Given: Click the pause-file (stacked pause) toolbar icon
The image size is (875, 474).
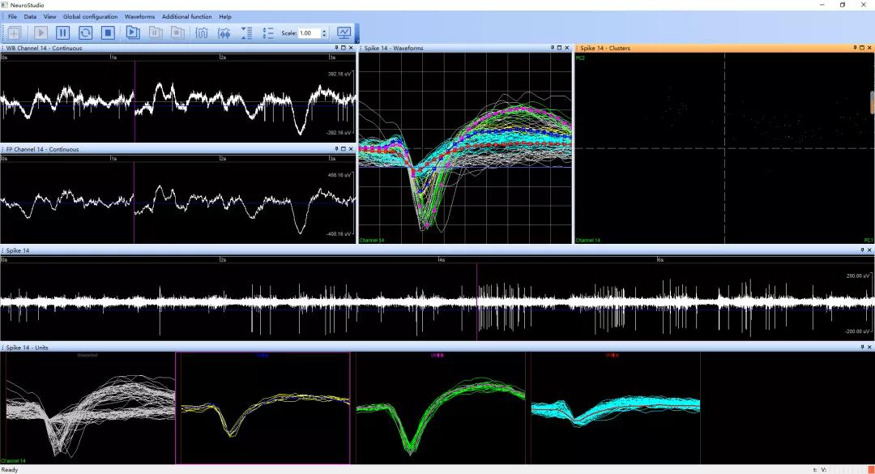Looking at the screenshot, I should [155, 33].
